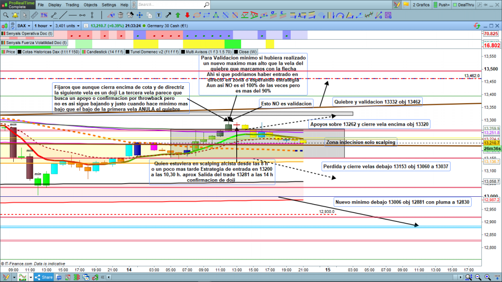Screen dimensions: 502x282
Task: Open the Objects menu
Action: [91, 5]
